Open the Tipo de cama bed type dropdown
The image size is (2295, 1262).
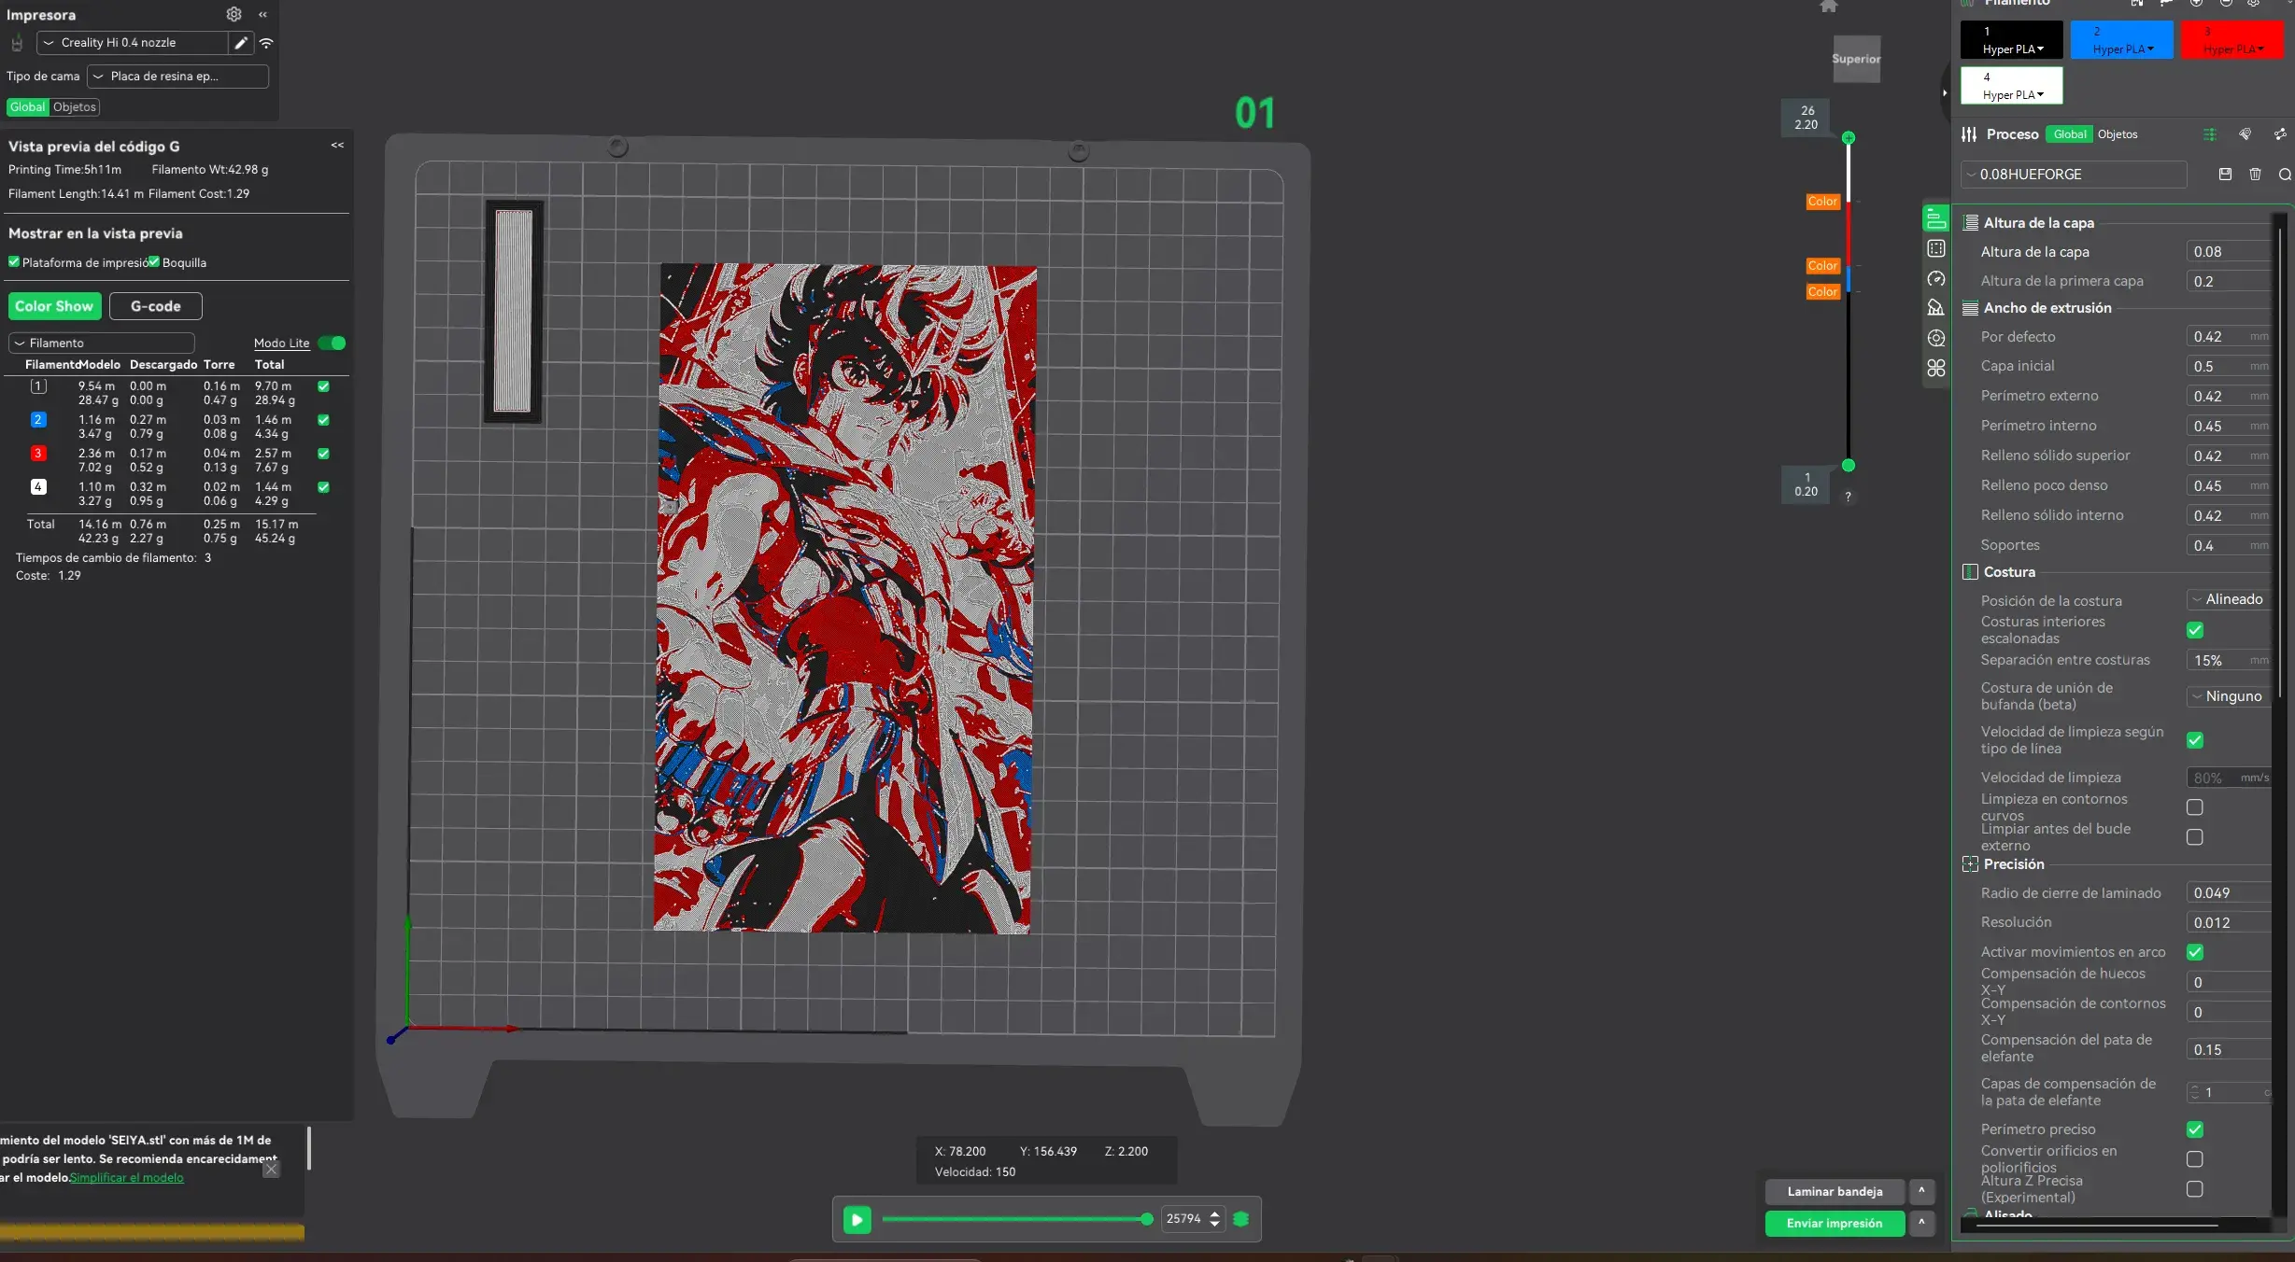(177, 77)
